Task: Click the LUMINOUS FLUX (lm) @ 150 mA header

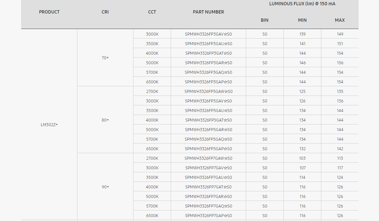Action: (302, 4)
